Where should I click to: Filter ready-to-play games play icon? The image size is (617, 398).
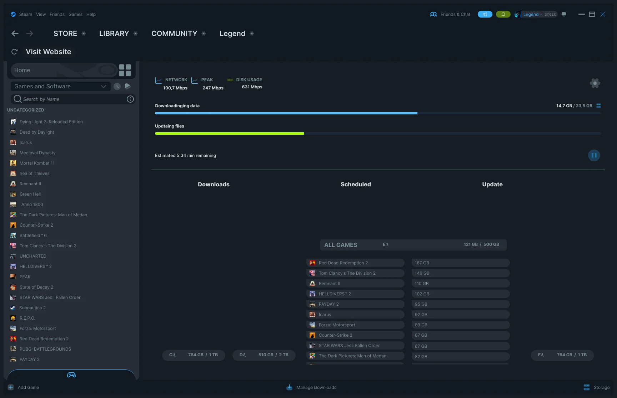click(128, 86)
